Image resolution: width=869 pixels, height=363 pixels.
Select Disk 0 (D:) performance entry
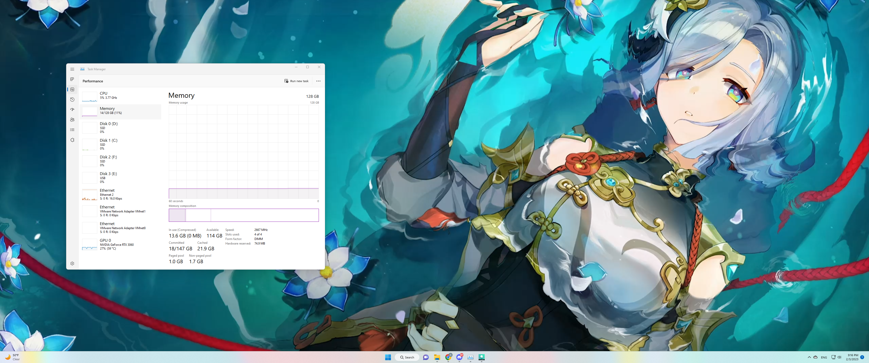(x=121, y=128)
